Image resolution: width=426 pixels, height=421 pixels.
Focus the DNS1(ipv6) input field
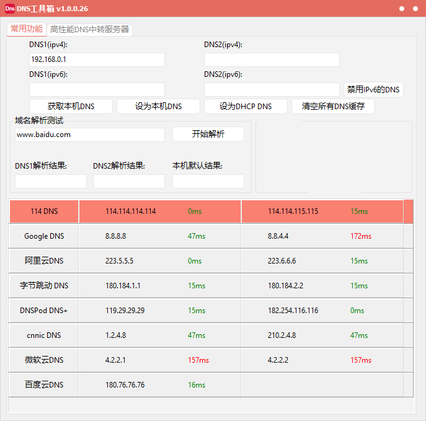pyautogui.click(x=97, y=89)
